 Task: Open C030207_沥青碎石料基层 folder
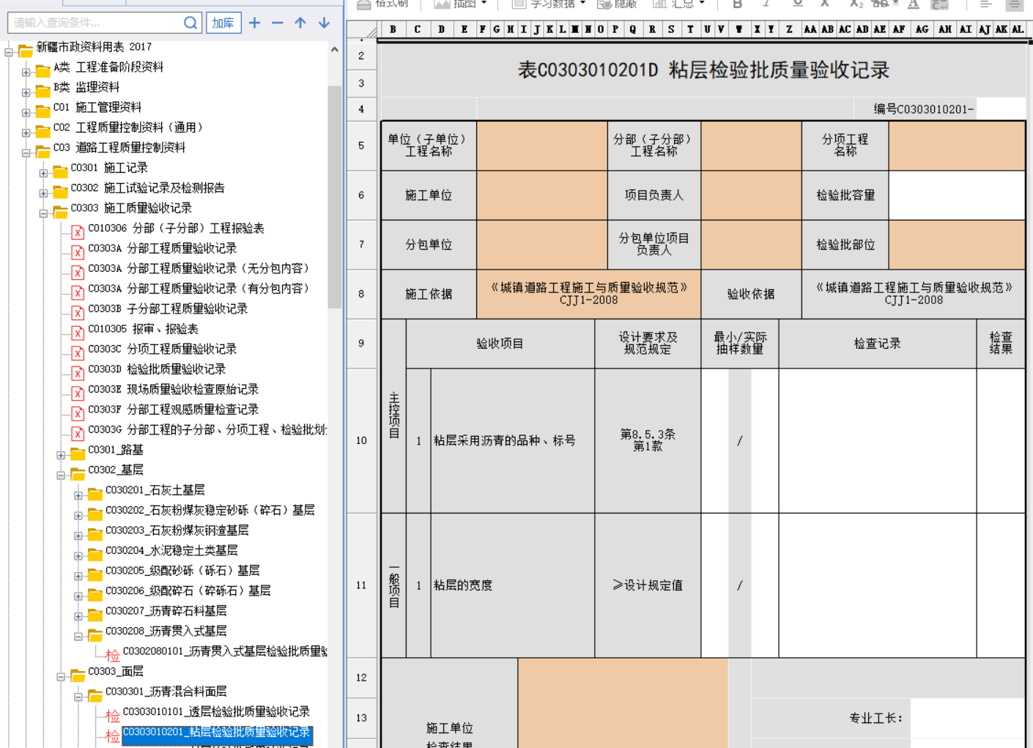point(166,611)
